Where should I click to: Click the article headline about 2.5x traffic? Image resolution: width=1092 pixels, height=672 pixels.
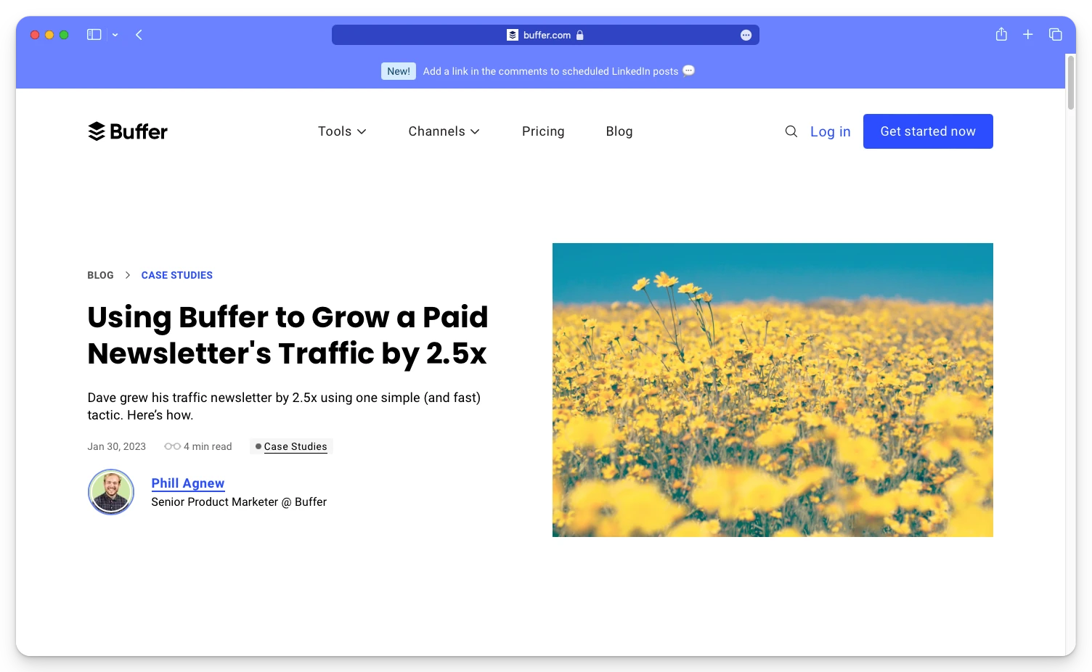pyautogui.click(x=288, y=335)
